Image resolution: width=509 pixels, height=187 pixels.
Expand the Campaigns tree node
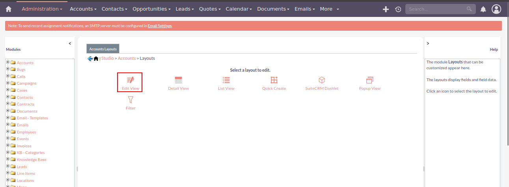8,83
